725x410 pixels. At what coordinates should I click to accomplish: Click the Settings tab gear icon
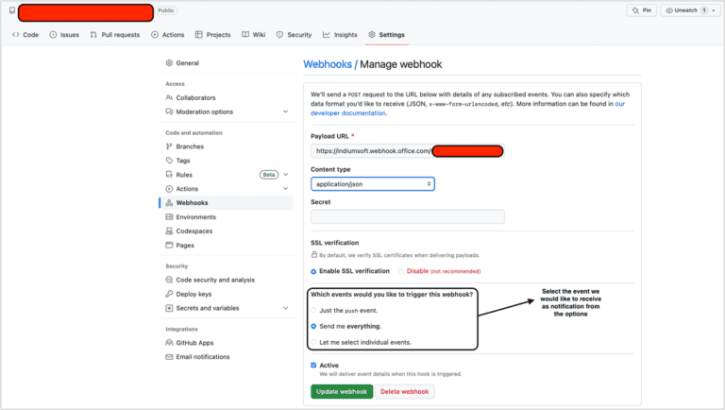point(372,35)
